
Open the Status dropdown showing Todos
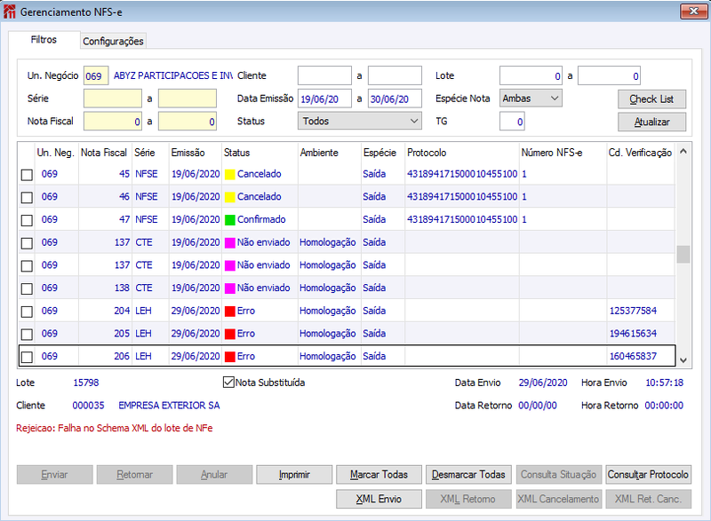point(360,121)
